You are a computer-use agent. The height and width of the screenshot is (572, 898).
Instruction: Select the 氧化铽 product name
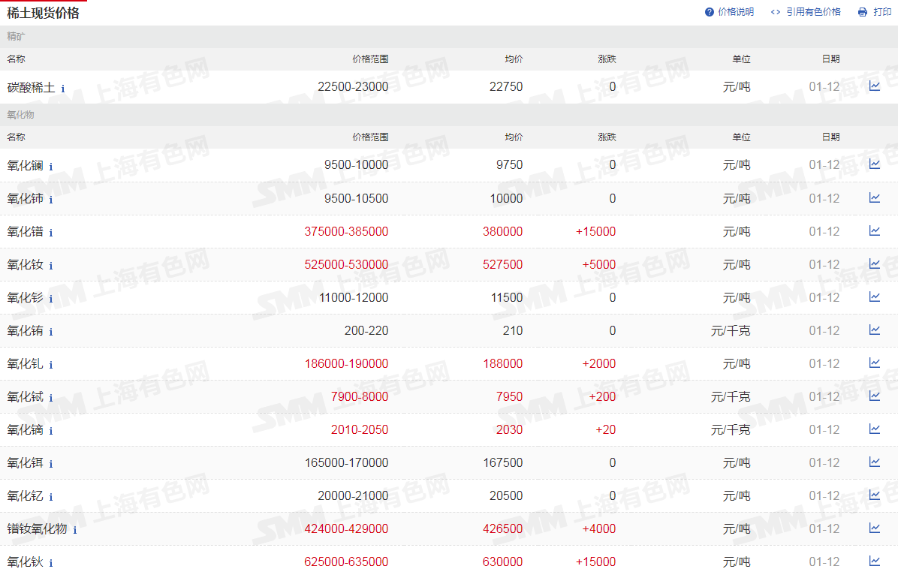pos(26,396)
